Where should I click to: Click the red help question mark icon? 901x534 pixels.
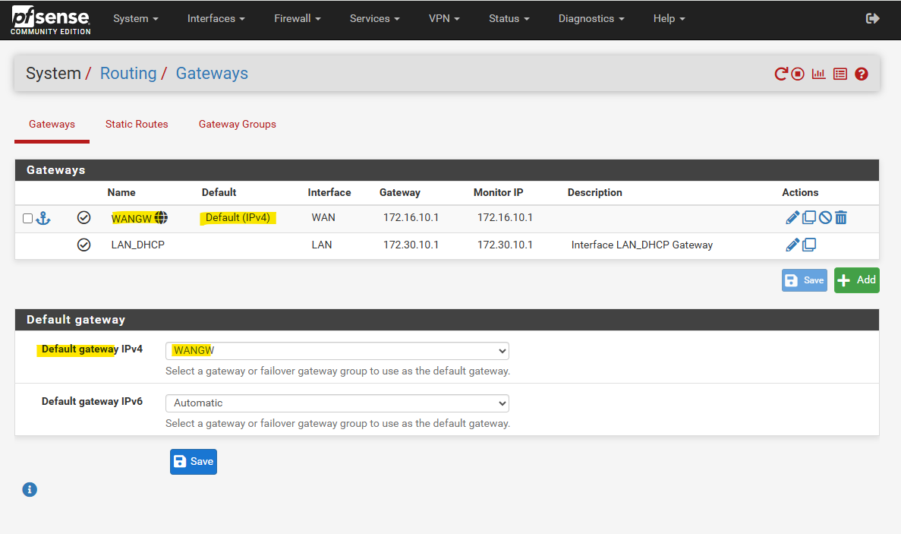click(861, 74)
